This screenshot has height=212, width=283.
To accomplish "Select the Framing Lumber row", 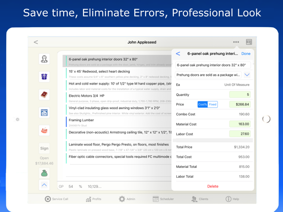I will pos(119,122).
